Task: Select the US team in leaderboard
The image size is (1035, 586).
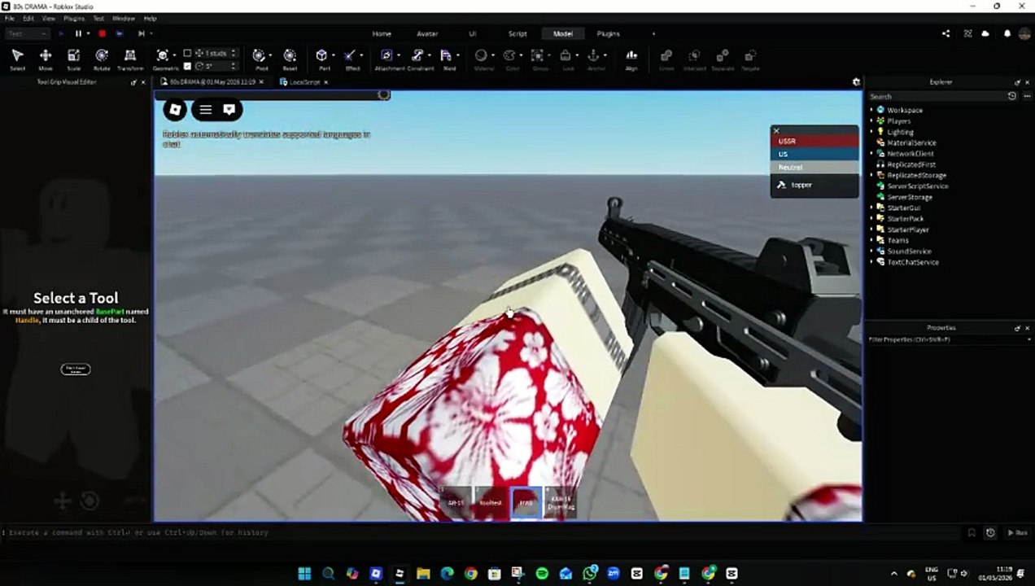Action: point(814,154)
